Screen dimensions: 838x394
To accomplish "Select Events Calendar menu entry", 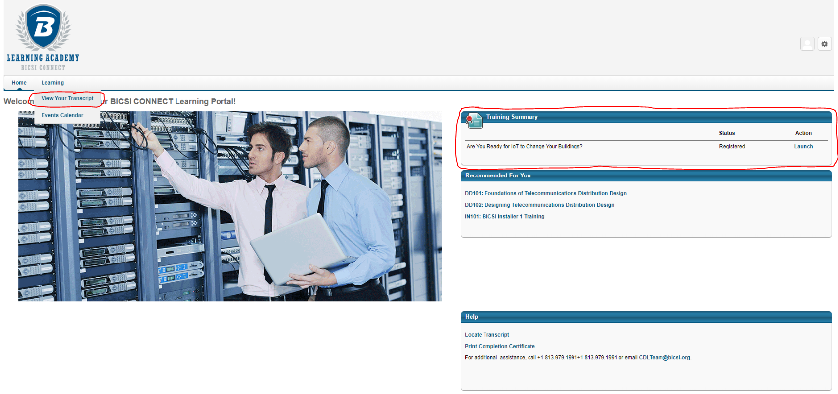I will point(62,115).
